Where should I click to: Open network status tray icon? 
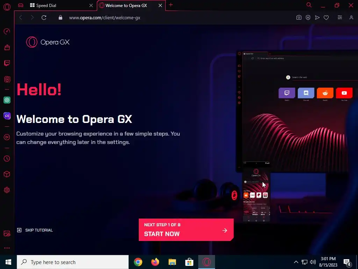pyautogui.click(x=305, y=262)
